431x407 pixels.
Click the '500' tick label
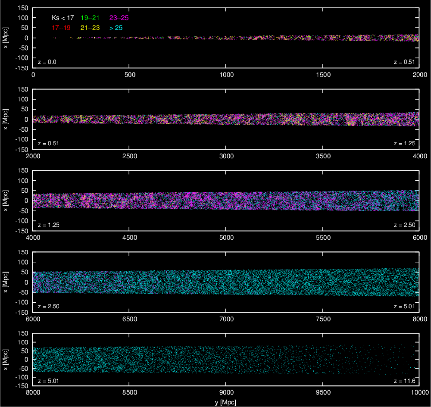[x=130, y=75]
